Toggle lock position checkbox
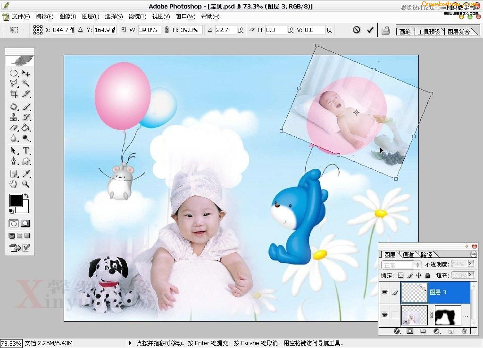Viewport: 483px width, 348px height. click(x=419, y=275)
